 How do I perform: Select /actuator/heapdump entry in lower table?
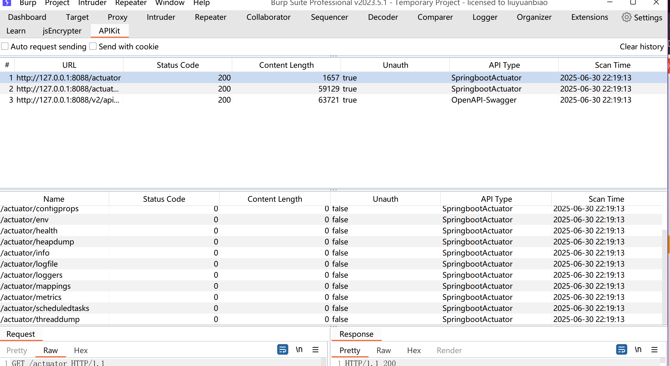tap(37, 242)
